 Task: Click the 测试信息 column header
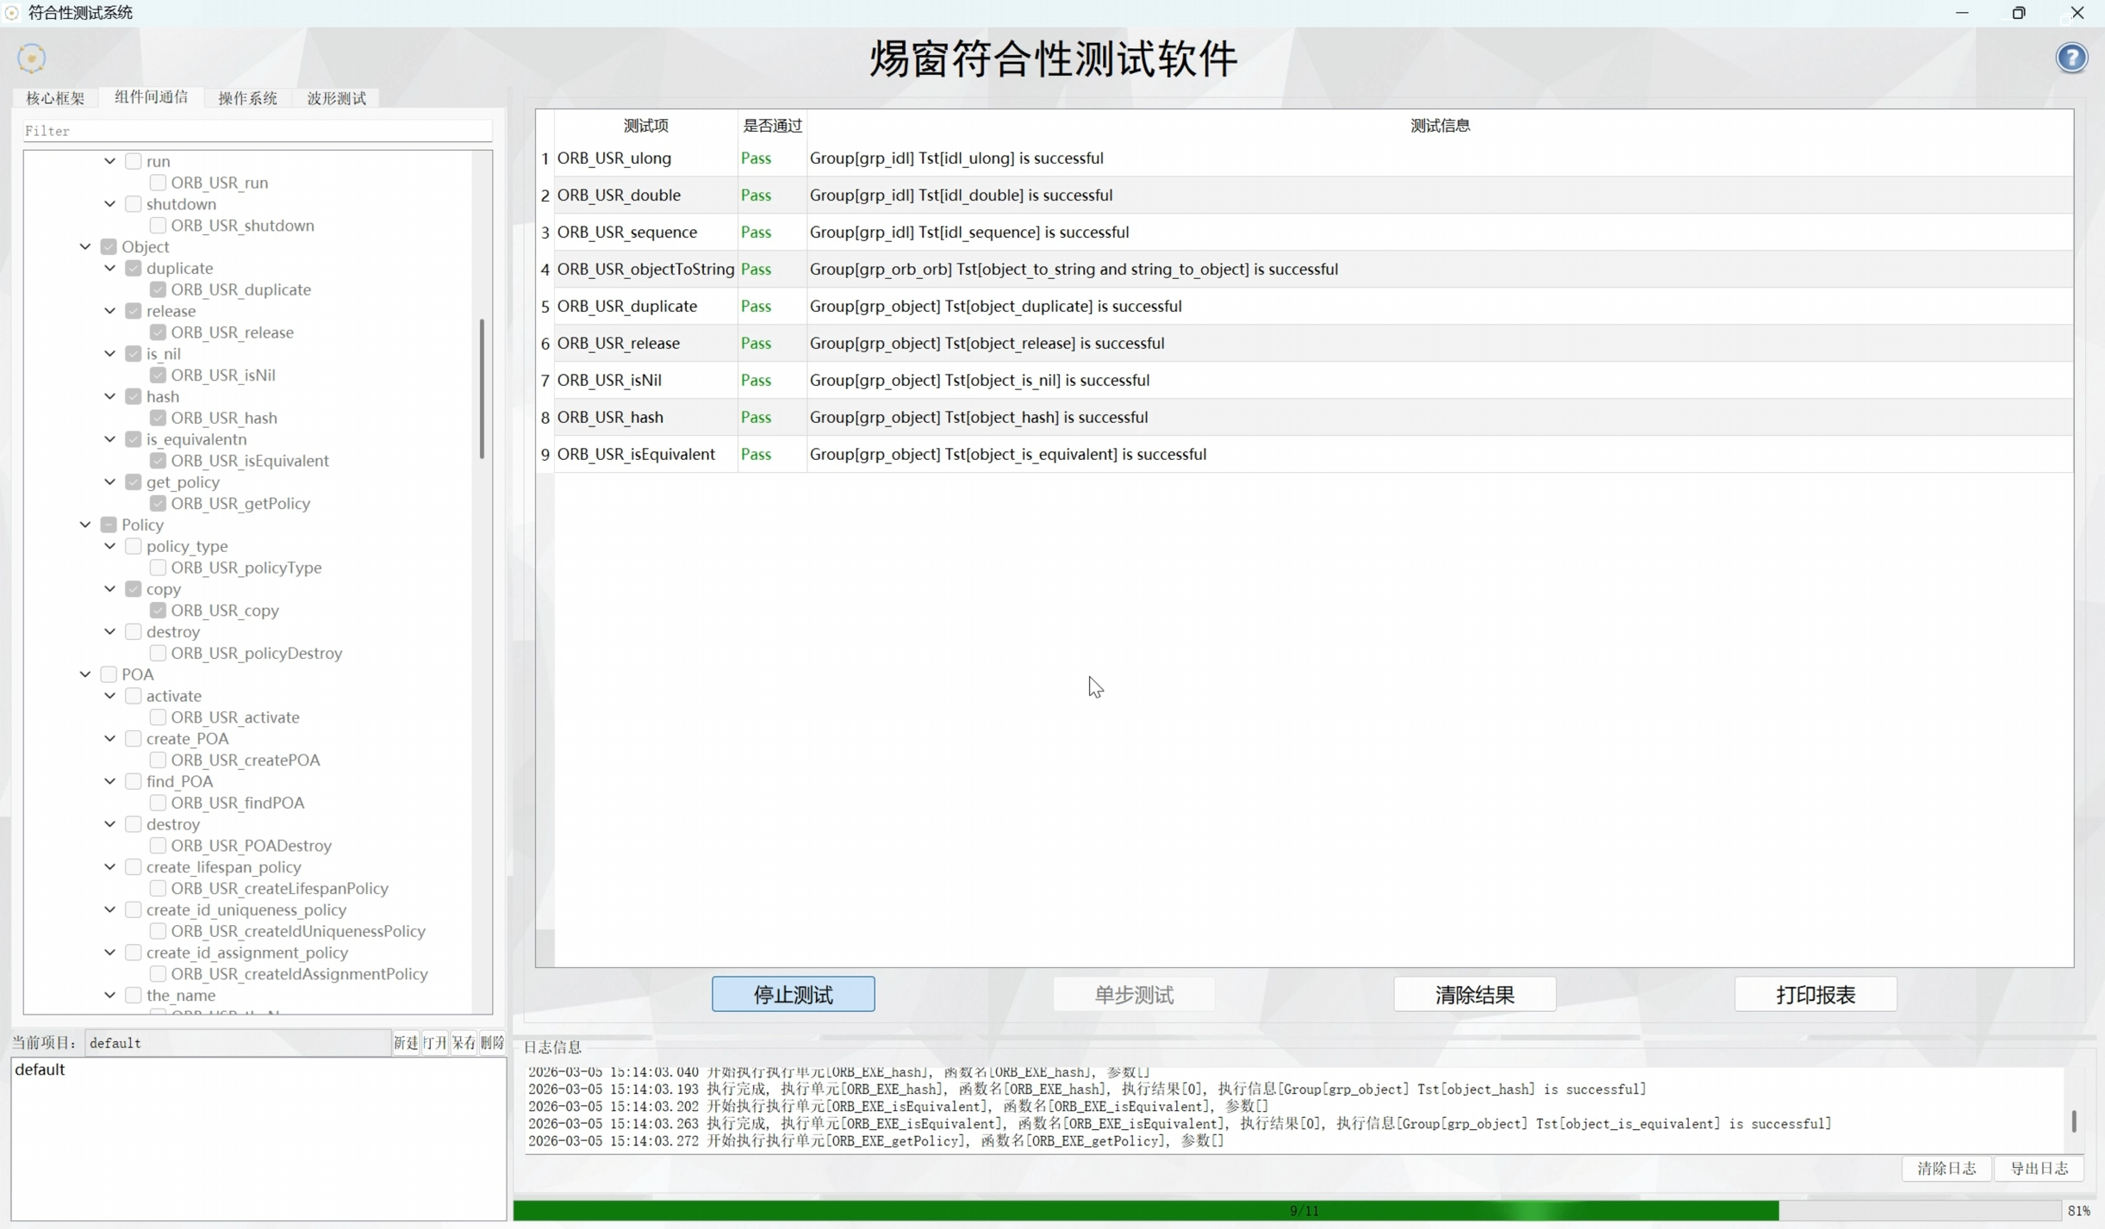[x=1440, y=126]
